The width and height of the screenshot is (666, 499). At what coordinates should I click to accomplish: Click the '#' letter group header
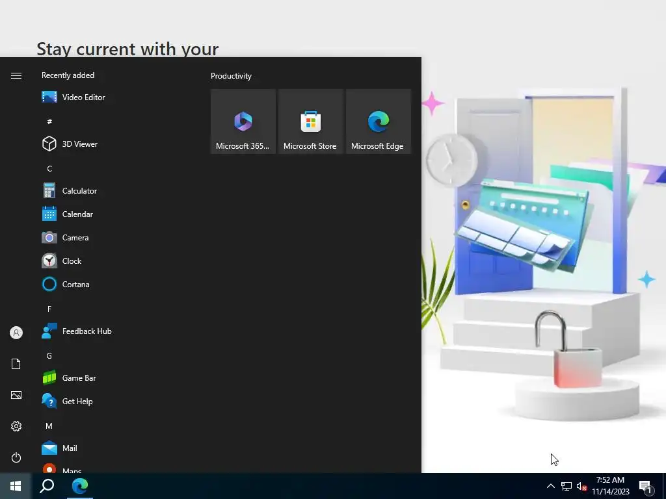click(x=49, y=122)
